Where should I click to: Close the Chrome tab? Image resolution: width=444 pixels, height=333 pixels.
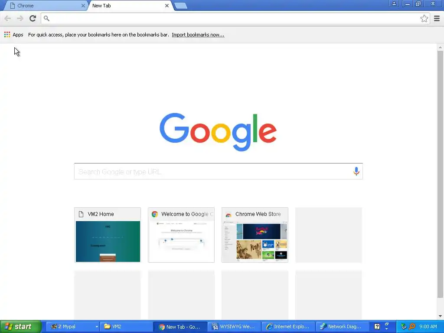tap(83, 6)
